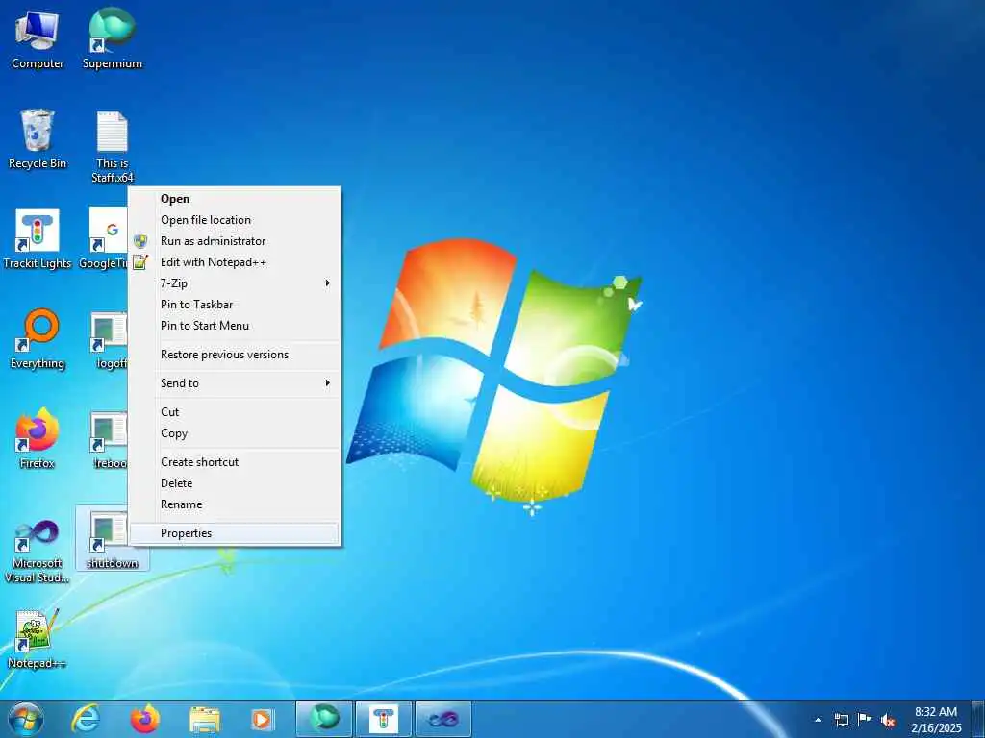Open Action Center flag icon
985x738 pixels.
(865, 720)
